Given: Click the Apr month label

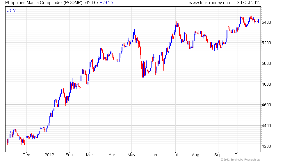Looking at the screenshot, I should (112, 155).
